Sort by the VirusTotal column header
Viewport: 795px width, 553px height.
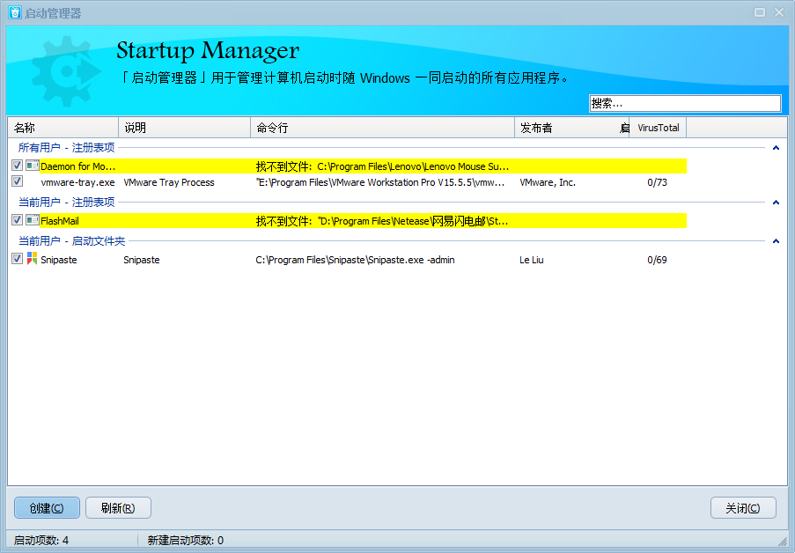tap(658, 128)
